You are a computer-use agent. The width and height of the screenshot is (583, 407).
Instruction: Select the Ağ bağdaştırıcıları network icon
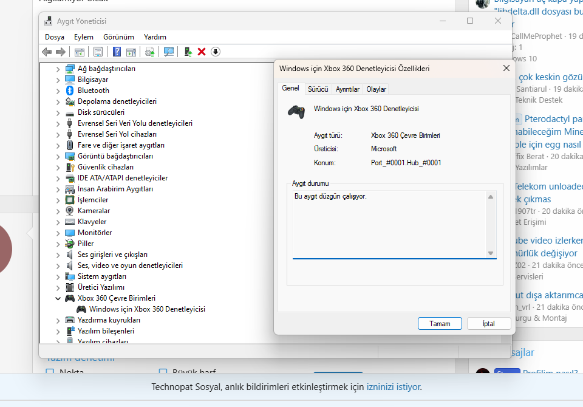coord(69,69)
